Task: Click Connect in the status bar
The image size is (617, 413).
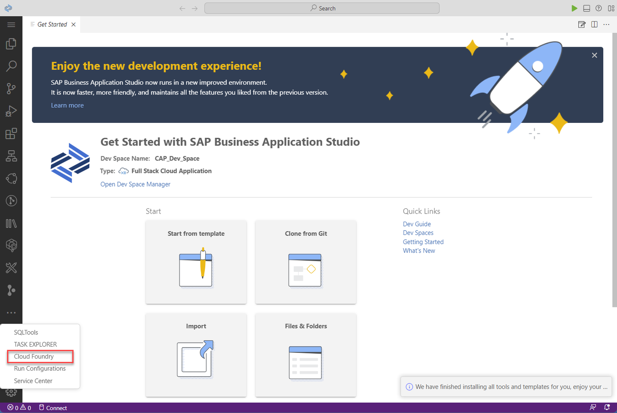Action: click(x=53, y=408)
